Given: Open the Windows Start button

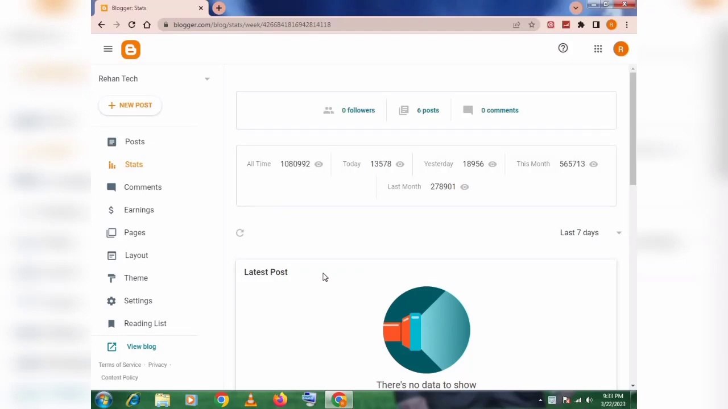Looking at the screenshot, I should [104, 400].
